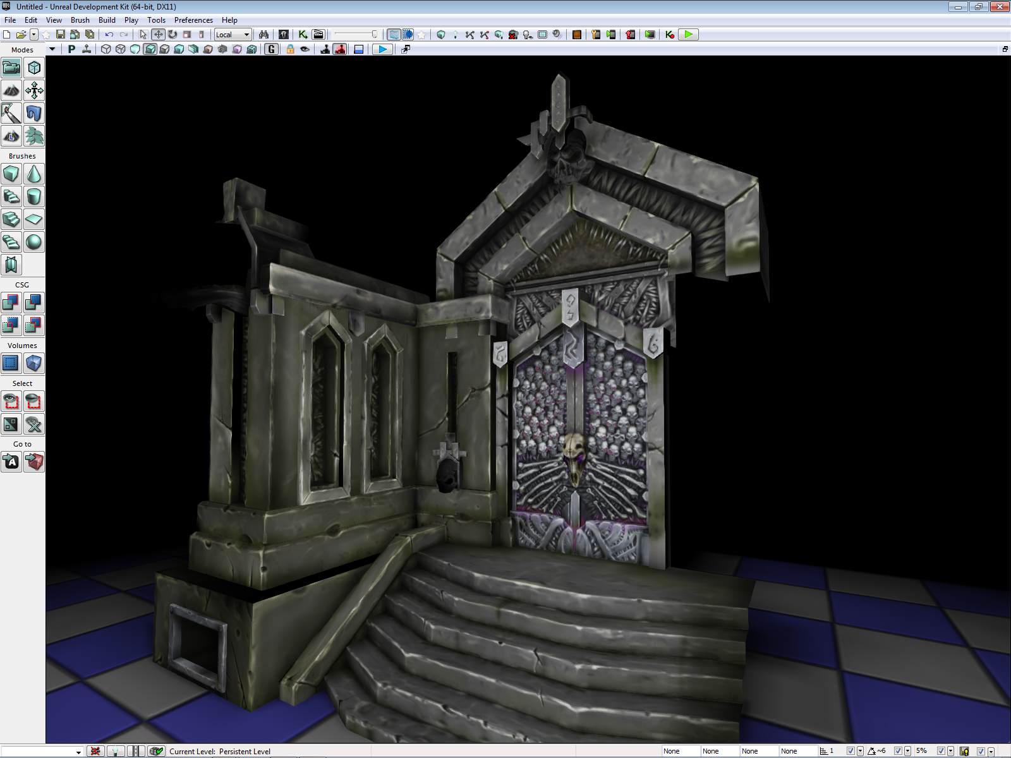
Task: Choose the Cone builder brush
Action: (x=34, y=174)
